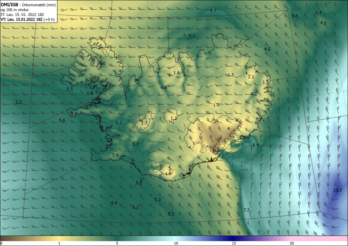Click the 5.6 value in the western sea
Screen dimensions: 348x246
pos(62,120)
